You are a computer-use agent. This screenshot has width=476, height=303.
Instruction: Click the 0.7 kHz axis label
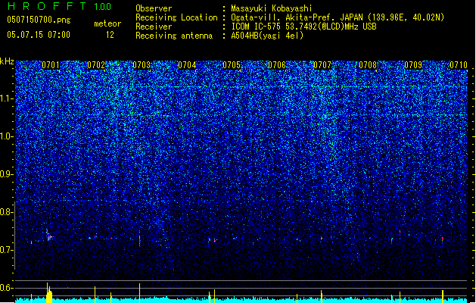[6, 250]
